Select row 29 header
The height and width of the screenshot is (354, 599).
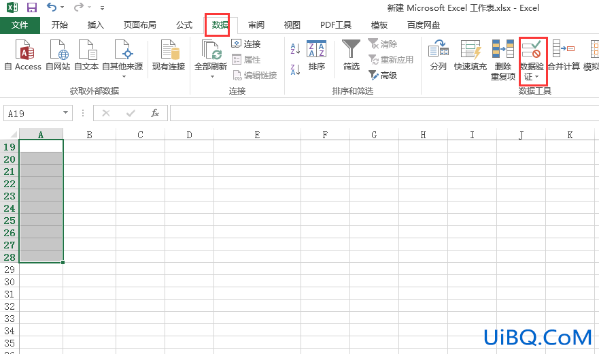point(10,269)
